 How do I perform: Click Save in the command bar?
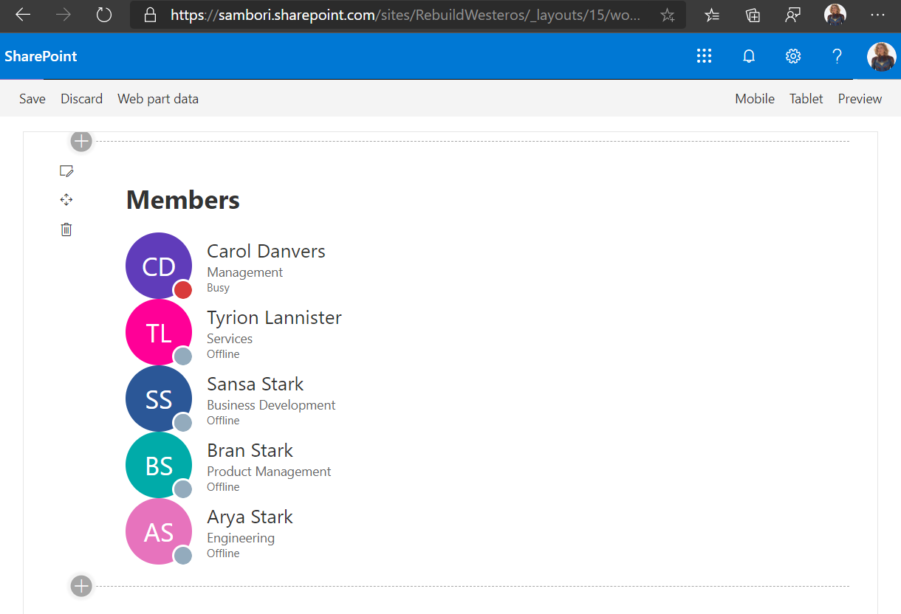click(32, 99)
